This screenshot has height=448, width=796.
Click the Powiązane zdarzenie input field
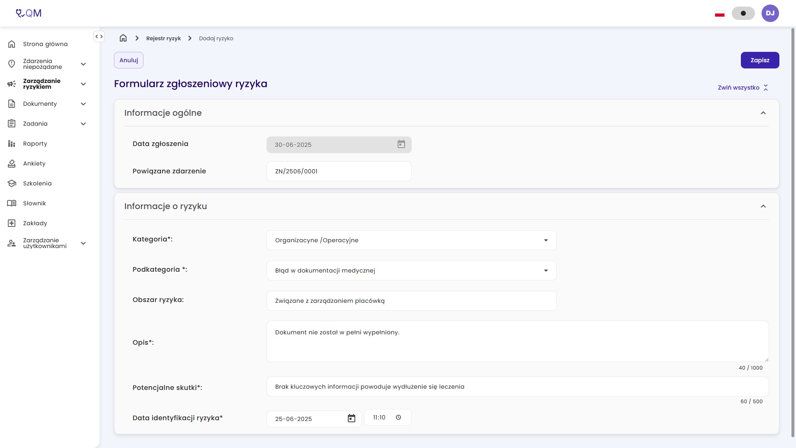tap(339, 171)
